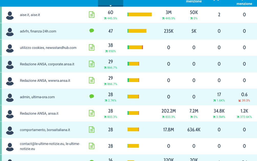
Task: Click the 17.8M value for borsaitaliana.it
Action: [x=168, y=130]
